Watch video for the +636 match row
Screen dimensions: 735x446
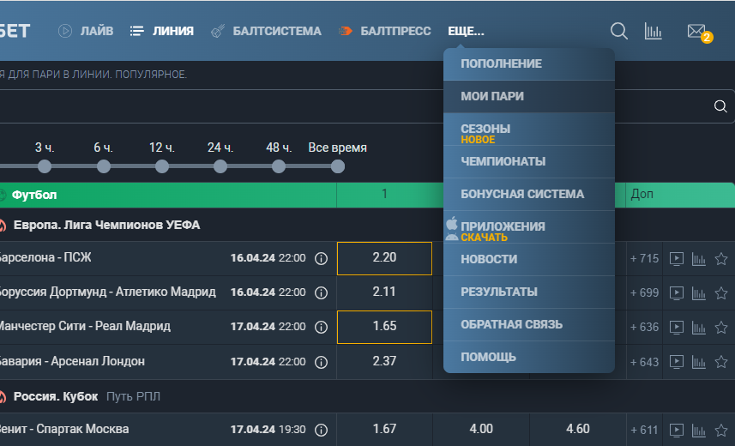click(x=677, y=327)
